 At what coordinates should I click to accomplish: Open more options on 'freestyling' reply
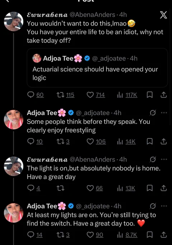[164, 113]
